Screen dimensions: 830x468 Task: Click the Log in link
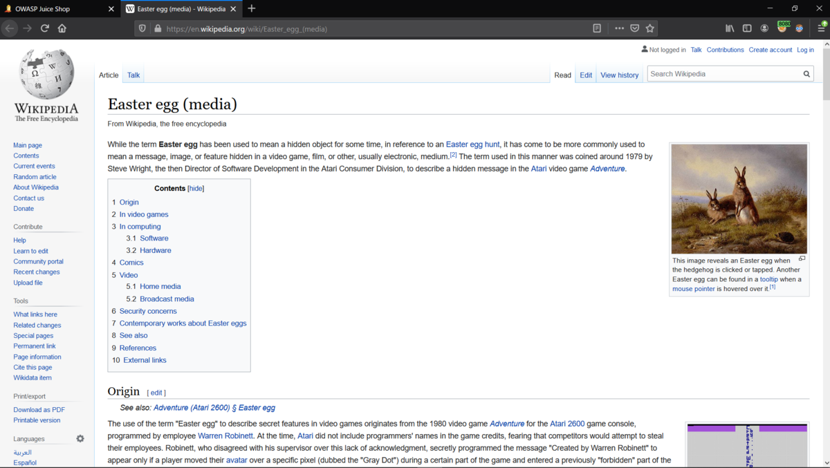click(x=805, y=50)
